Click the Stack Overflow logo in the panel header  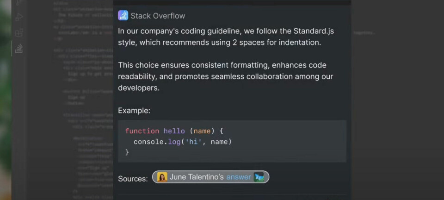[123, 16]
